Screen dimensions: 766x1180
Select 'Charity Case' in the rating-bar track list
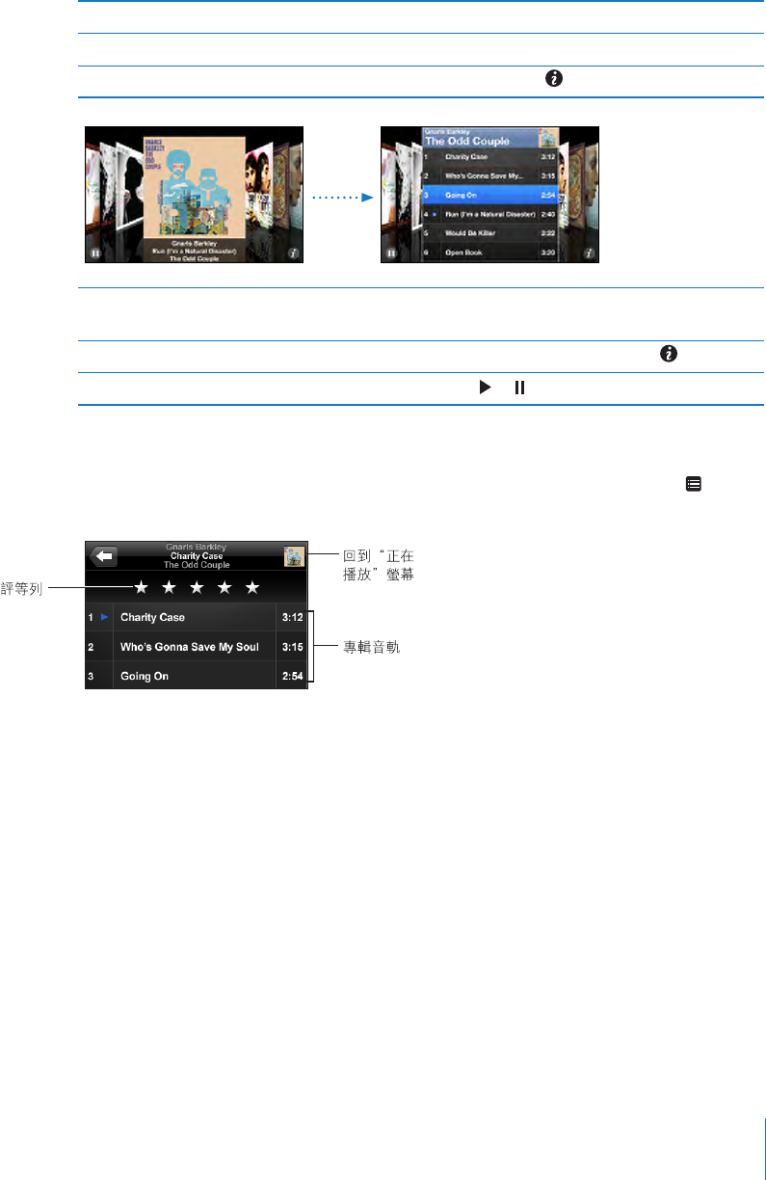(152, 617)
